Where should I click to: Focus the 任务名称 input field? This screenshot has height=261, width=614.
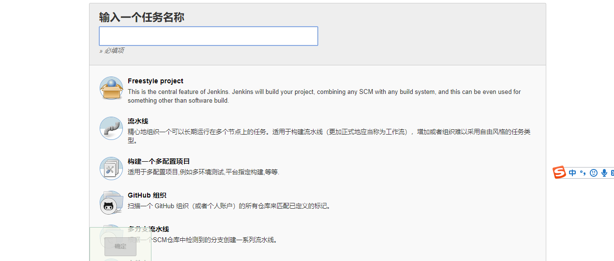point(209,36)
